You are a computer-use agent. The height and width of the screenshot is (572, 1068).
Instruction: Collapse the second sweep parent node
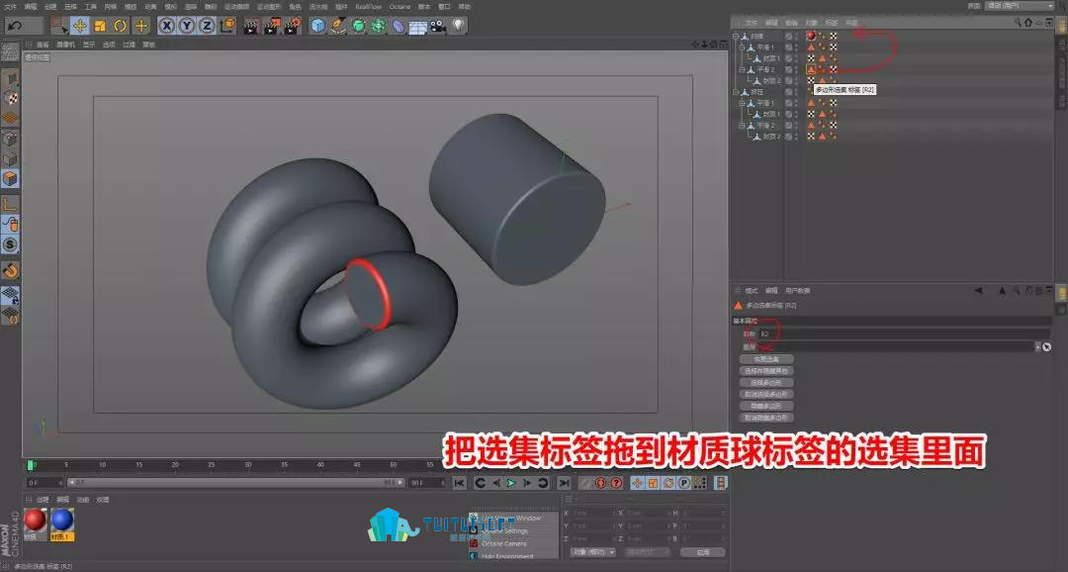tap(736, 91)
